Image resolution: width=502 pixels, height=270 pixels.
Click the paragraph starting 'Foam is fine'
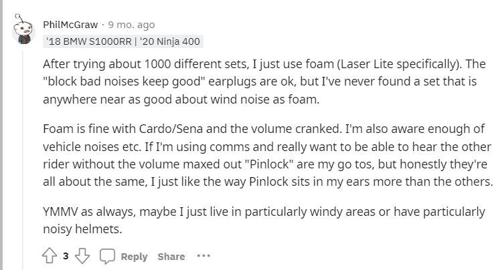click(268, 155)
